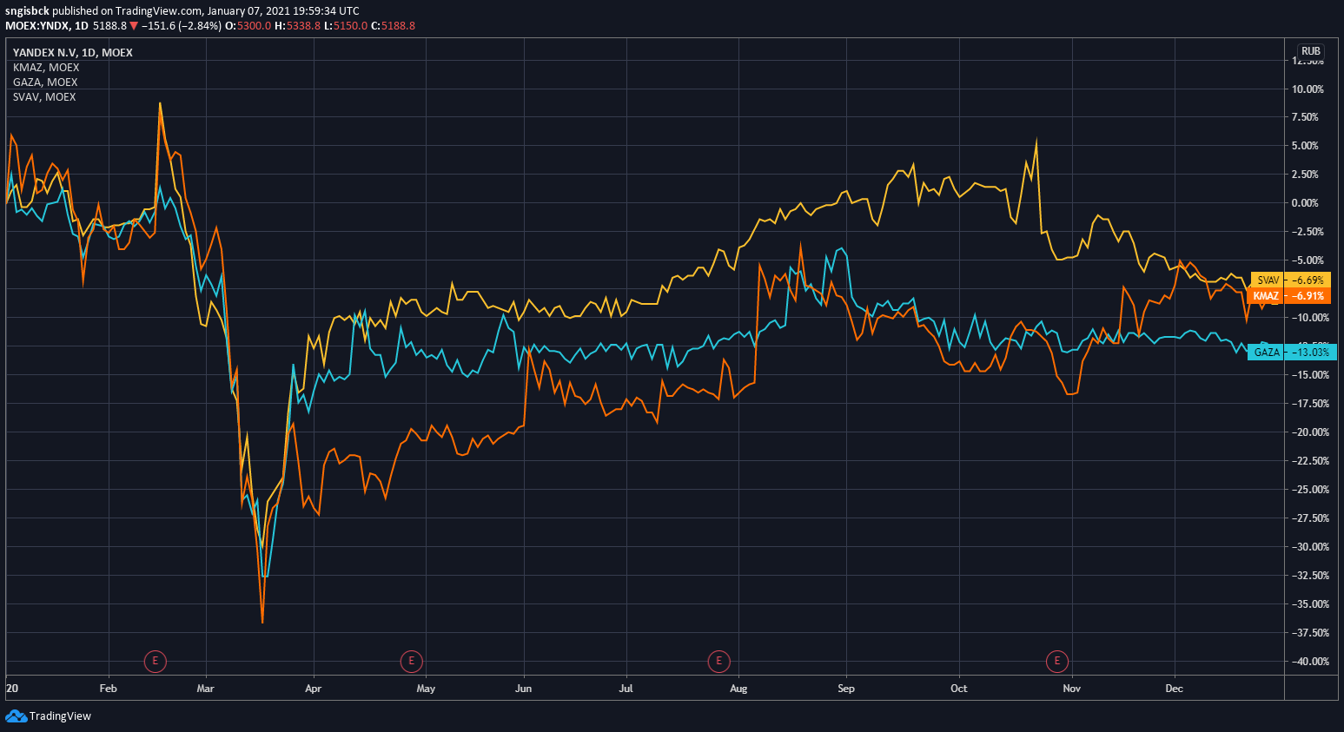Click the O:5300.0 open value in header
Image resolution: width=1344 pixels, height=732 pixels.
click(248, 26)
